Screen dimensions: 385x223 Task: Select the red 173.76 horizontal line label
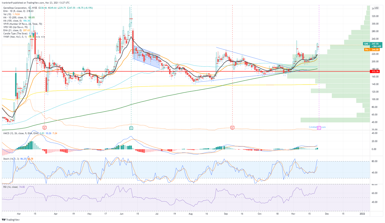375,72
